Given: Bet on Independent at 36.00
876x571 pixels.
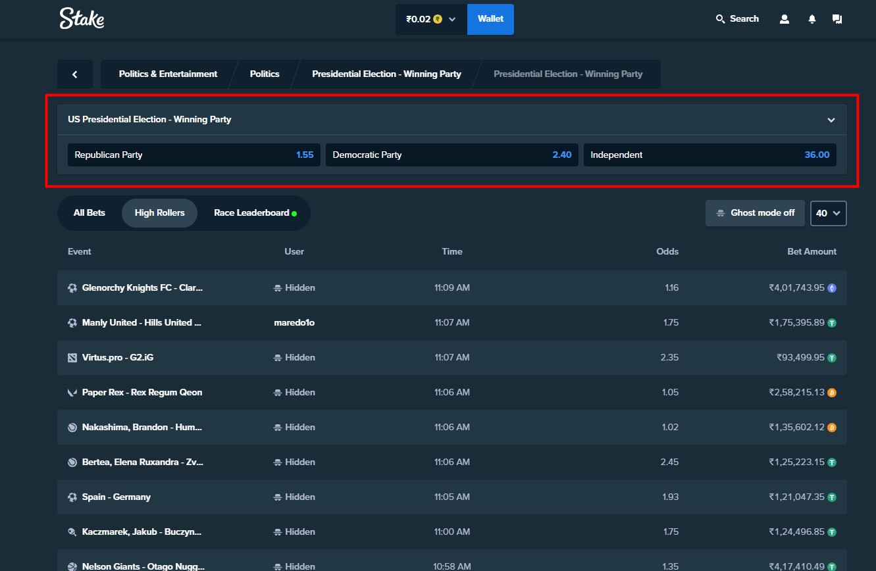Looking at the screenshot, I should click(x=710, y=155).
